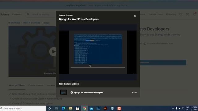
Task: Open Cortana circle icon in taskbar
Action: tap(49, 108)
